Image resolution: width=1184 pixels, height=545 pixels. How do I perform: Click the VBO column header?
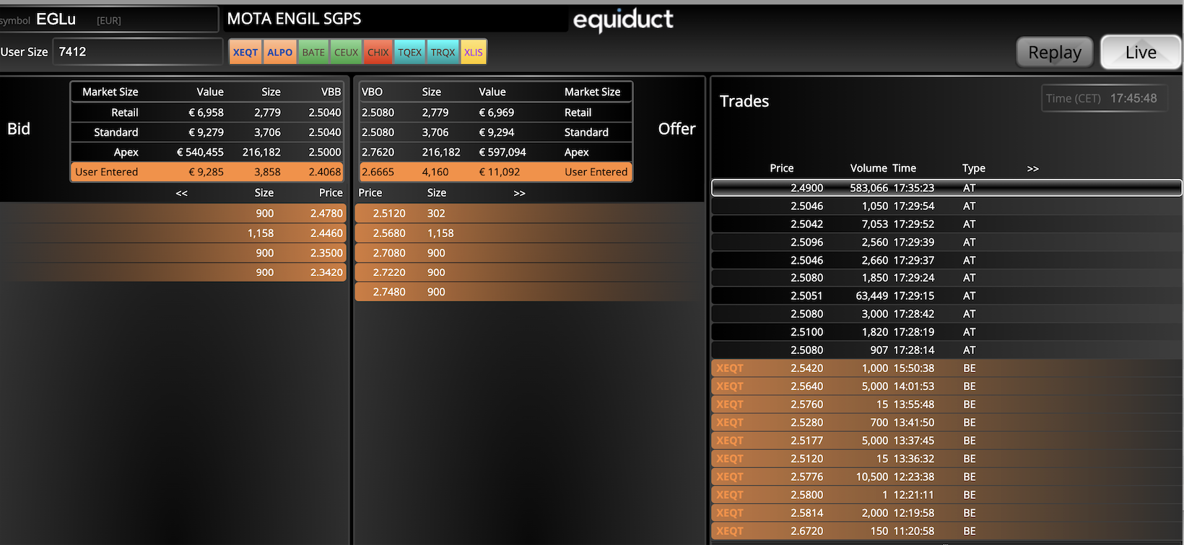372,92
